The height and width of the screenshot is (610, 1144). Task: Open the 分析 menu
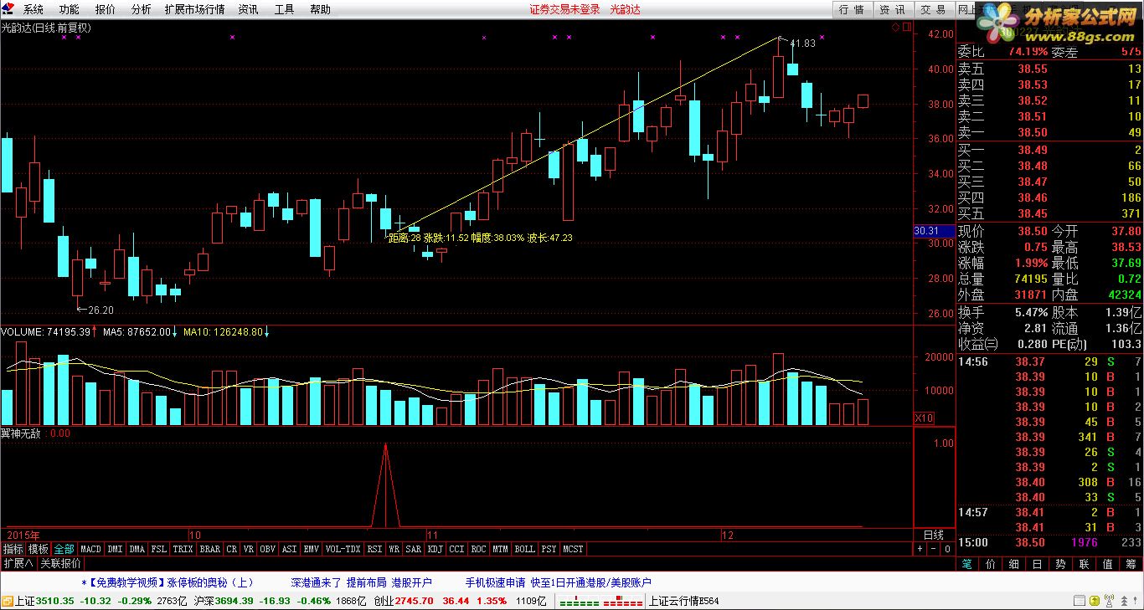click(x=142, y=9)
